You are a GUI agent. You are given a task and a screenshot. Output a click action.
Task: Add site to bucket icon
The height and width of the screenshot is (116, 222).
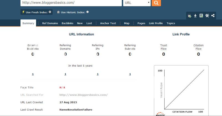[190, 16]
